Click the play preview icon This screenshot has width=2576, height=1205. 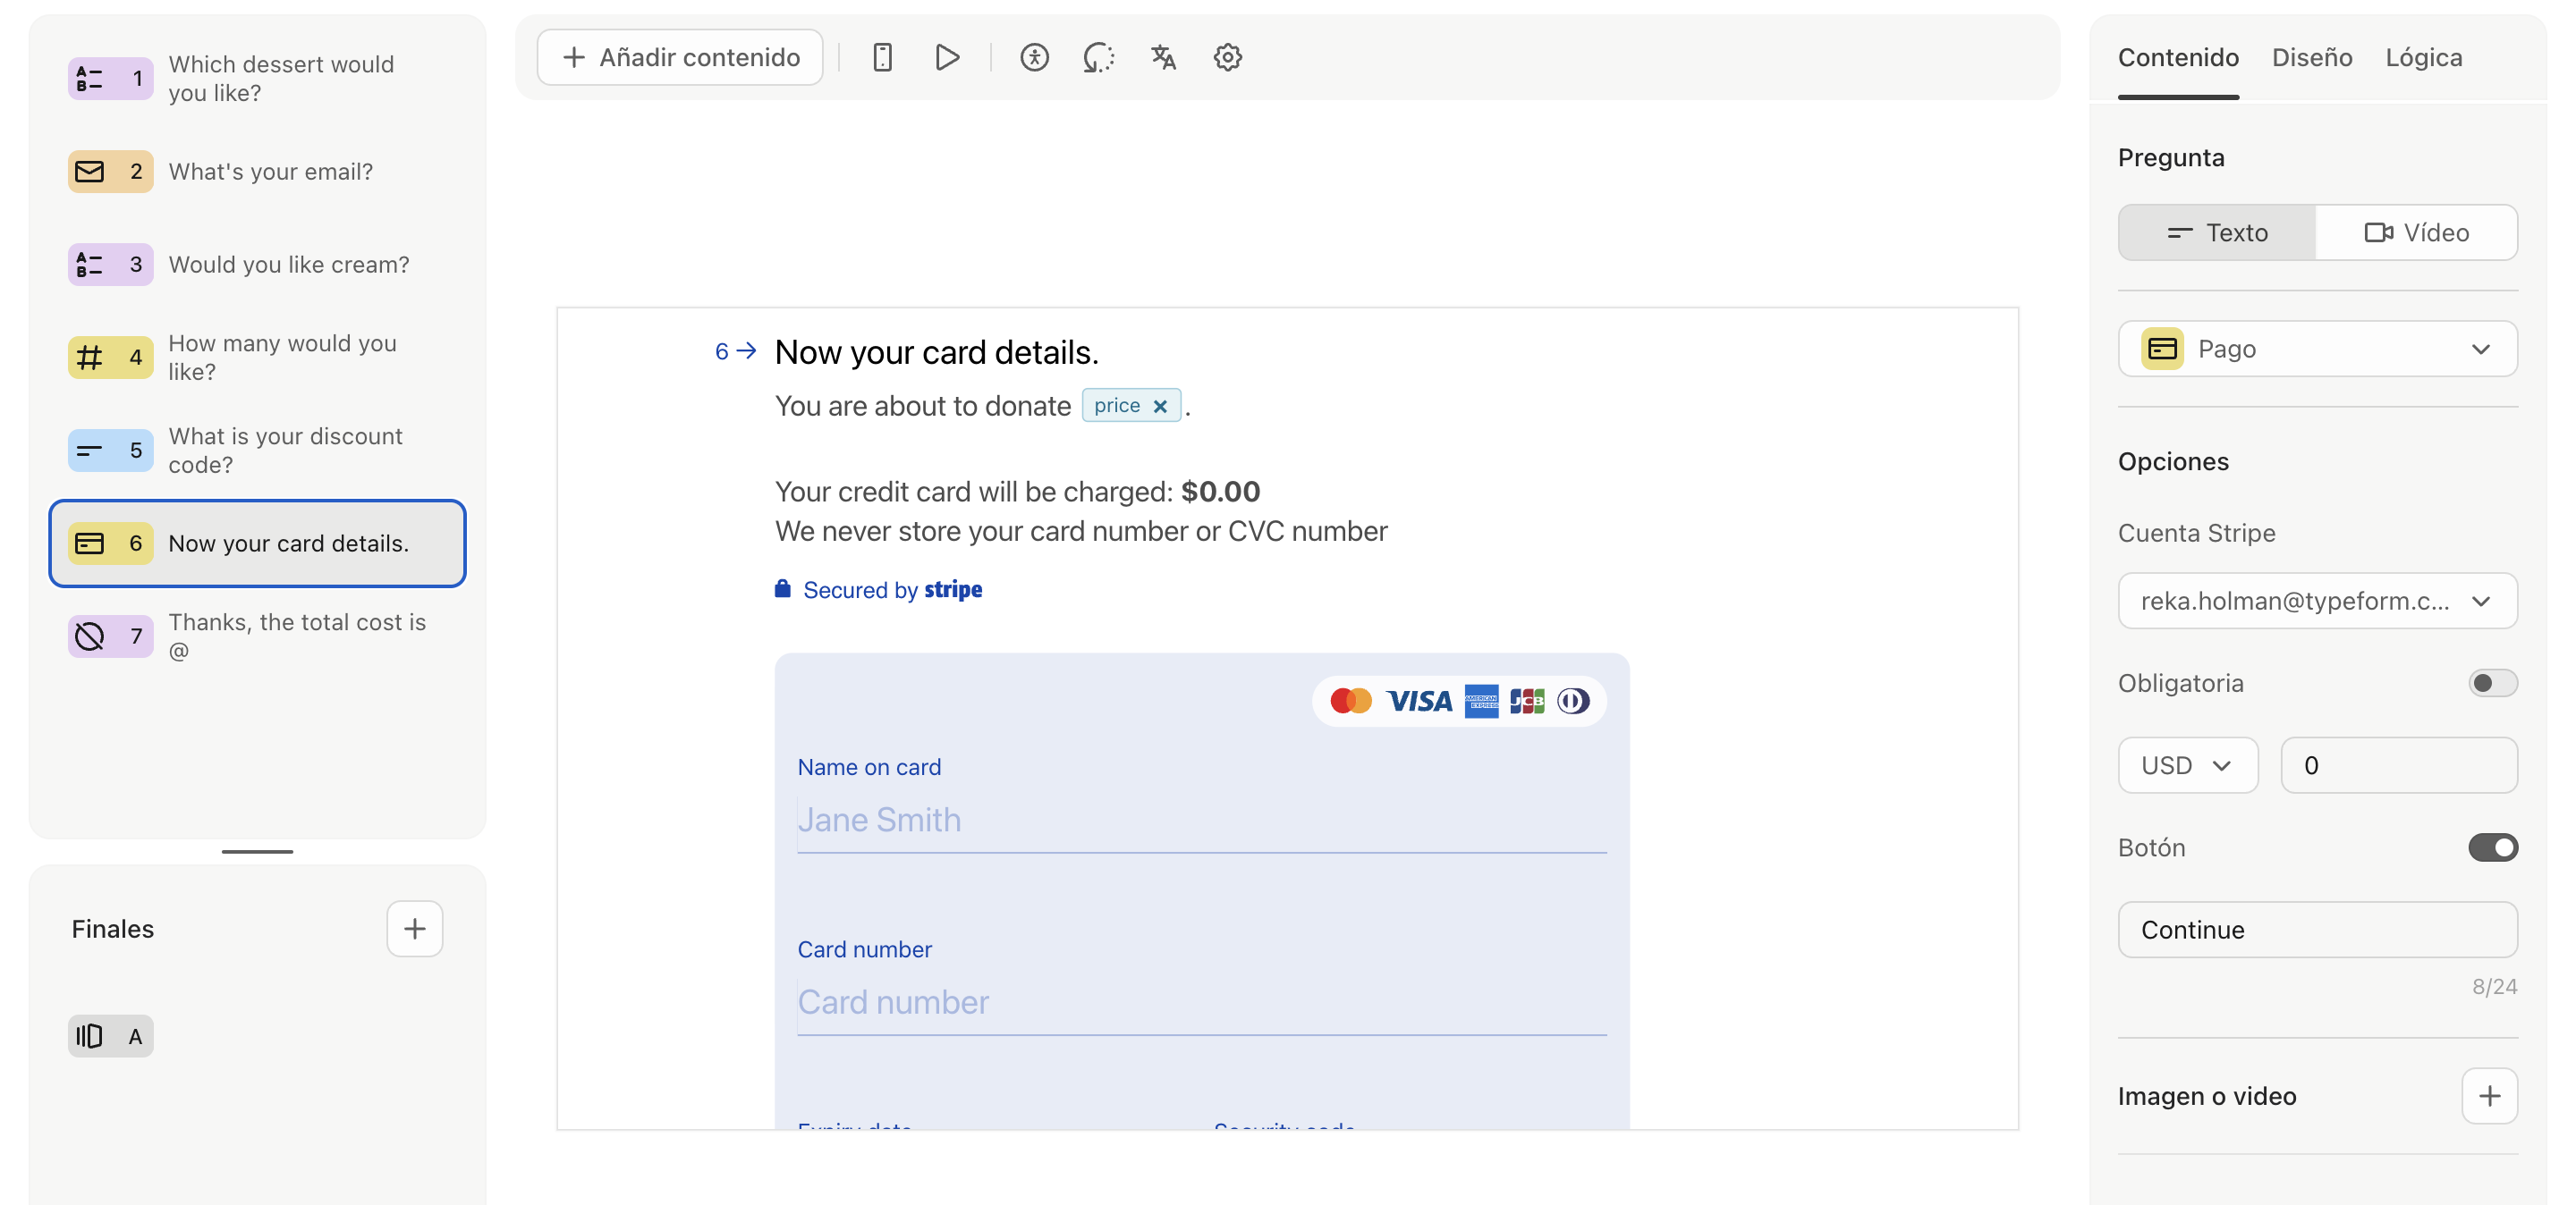(x=946, y=57)
